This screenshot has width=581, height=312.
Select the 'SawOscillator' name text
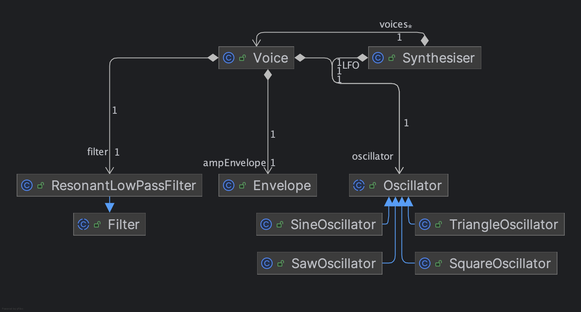[x=334, y=263]
